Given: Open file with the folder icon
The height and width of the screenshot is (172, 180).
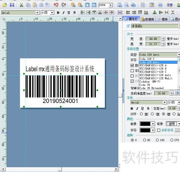Looking at the screenshot, I should [5, 5].
